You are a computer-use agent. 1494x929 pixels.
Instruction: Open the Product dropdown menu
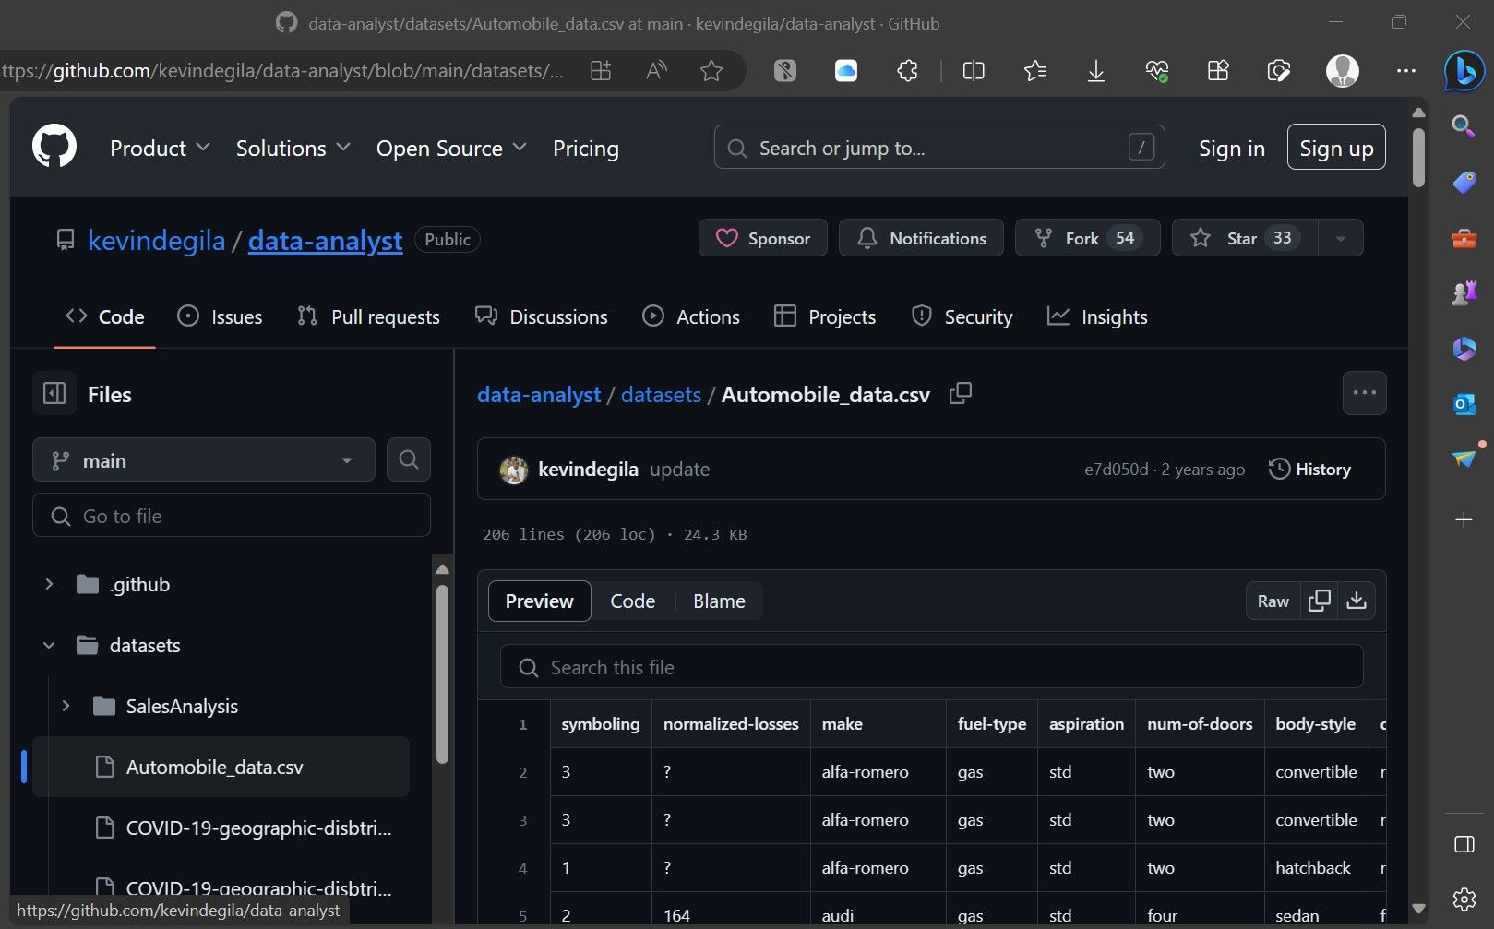(160, 148)
